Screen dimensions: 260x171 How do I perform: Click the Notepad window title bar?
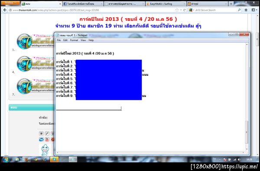141,35
